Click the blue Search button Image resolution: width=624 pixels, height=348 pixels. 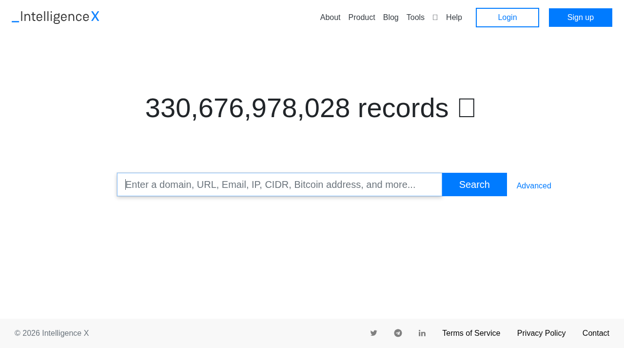click(x=474, y=184)
